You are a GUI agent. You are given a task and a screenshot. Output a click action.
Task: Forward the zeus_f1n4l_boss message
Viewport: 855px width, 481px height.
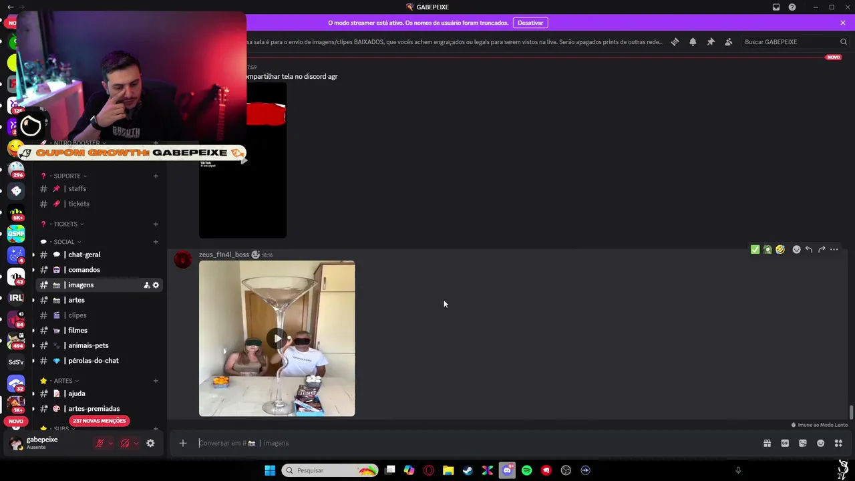(x=822, y=249)
